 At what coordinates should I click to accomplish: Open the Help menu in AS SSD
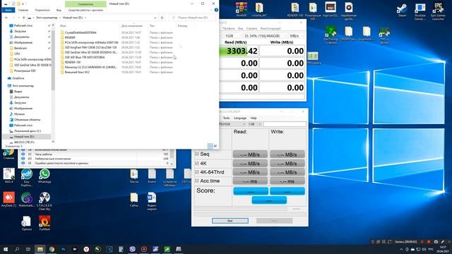[x=254, y=118]
